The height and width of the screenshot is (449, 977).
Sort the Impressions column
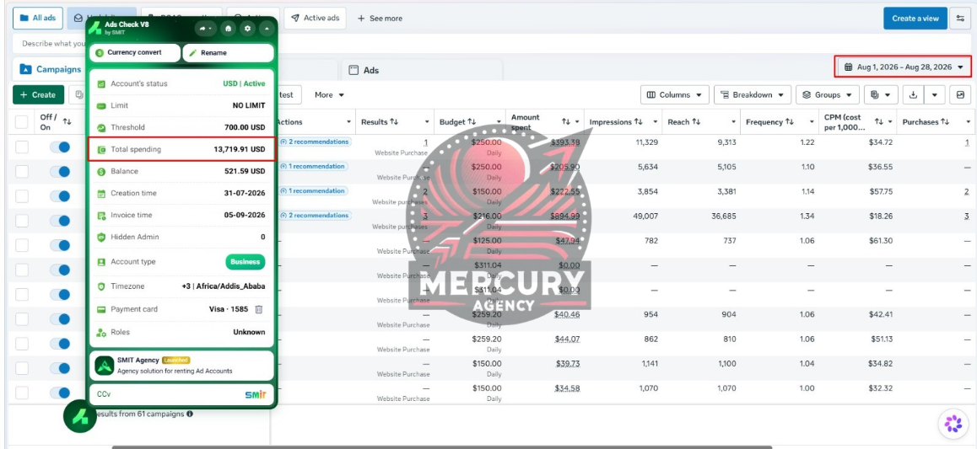pos(639,122)
